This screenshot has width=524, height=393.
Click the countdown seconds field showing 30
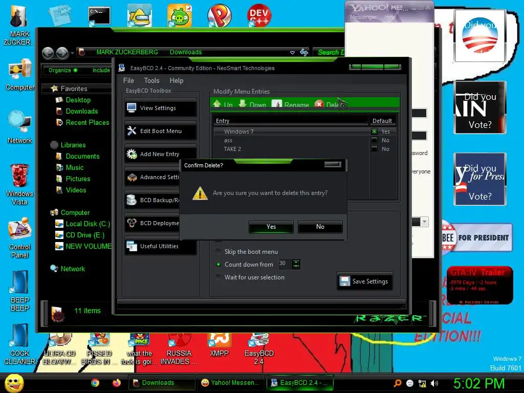pos(285,264)
